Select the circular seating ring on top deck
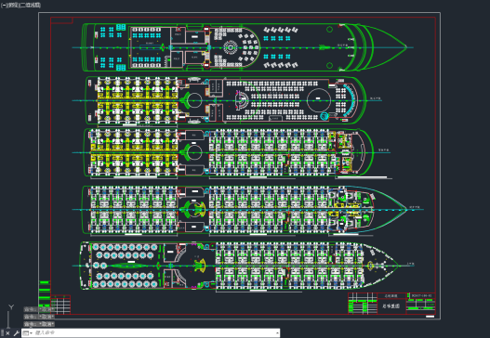Screen dimensions: 490x338 tap(231, 47)
